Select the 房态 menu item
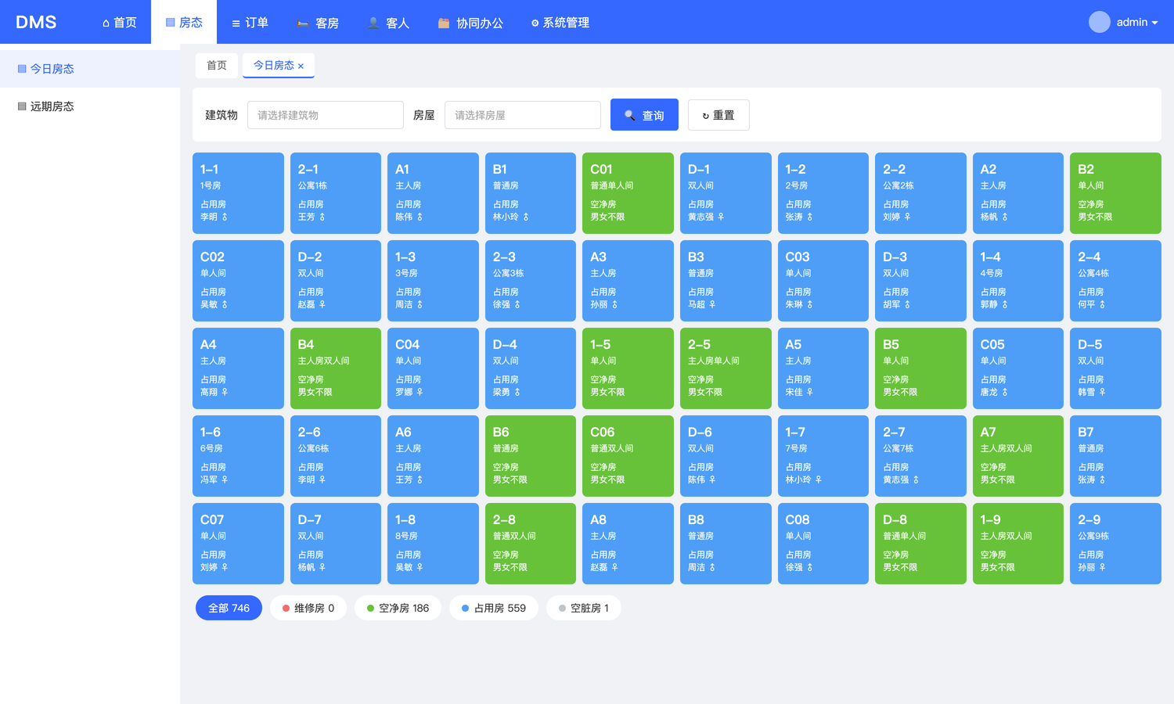 (x=184, y=23)
